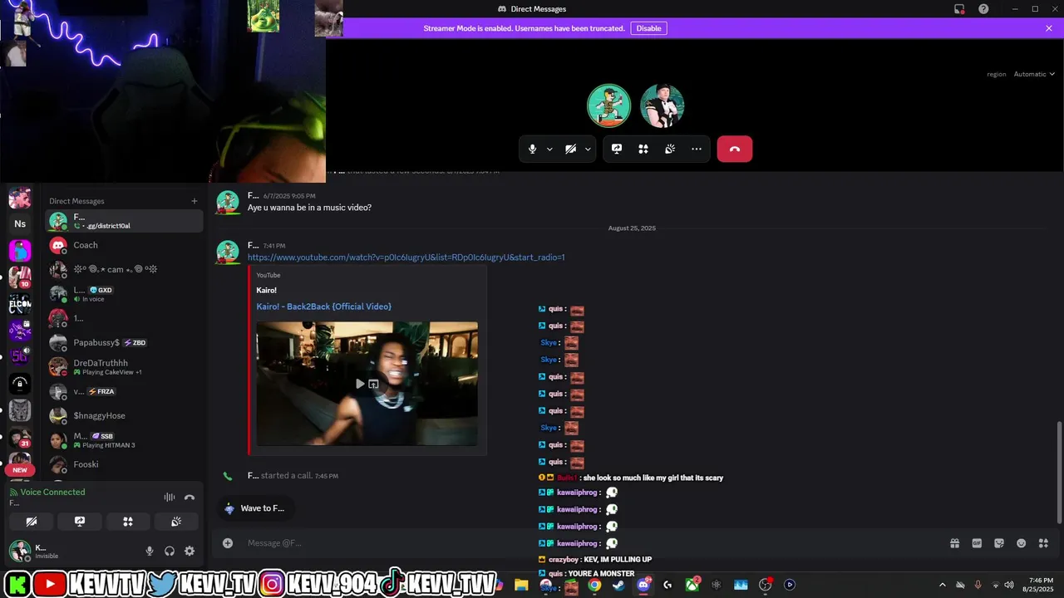Turn on camera in call controls
This screenshot has width=1064, height=598.
(570, 149)
